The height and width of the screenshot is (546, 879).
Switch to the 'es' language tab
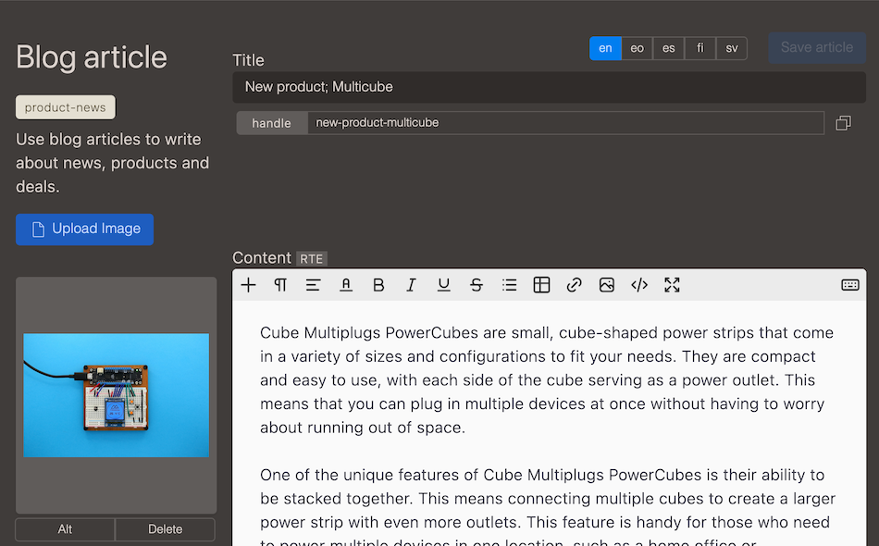[x=668, y=48]
